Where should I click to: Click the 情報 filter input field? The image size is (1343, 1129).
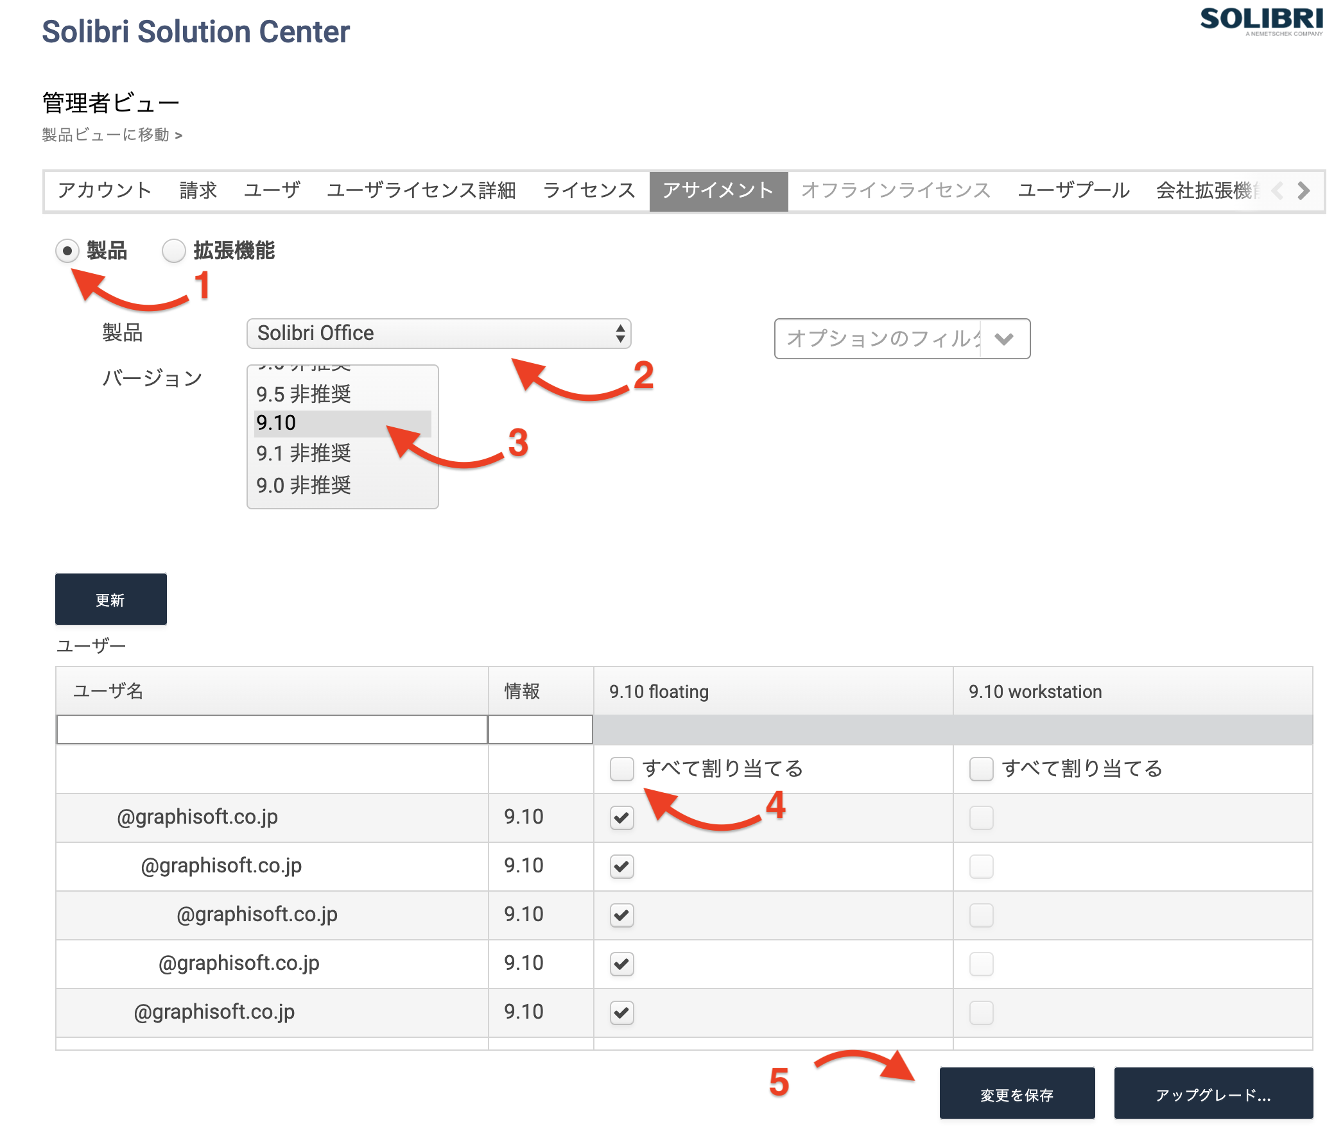(x=541, y=730)
